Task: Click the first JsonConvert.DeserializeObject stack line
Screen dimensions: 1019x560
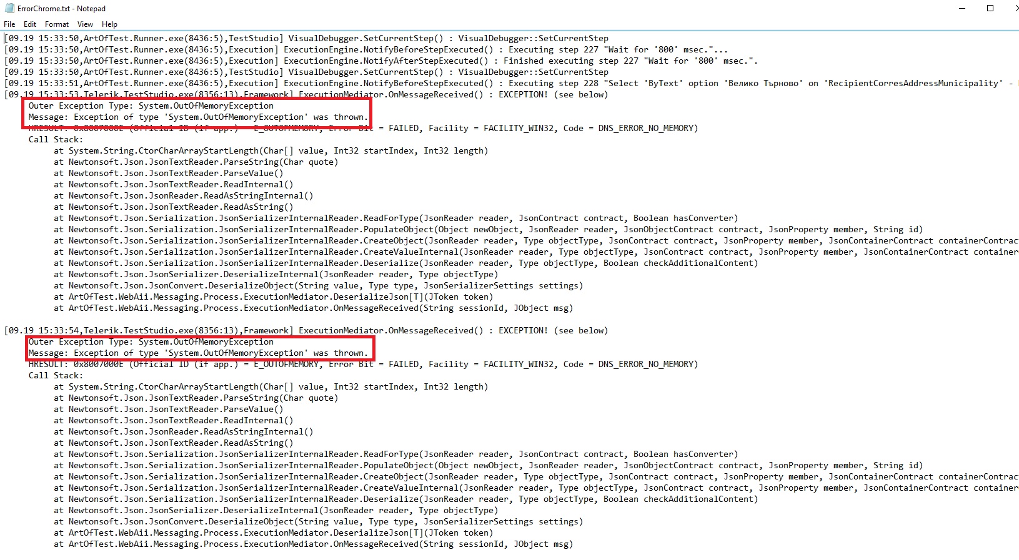Action: 319,286
